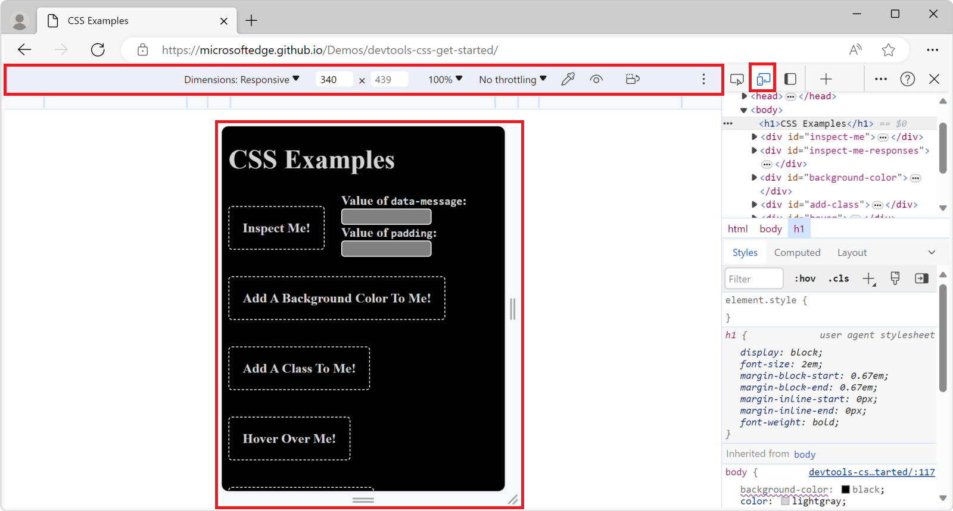Open DevTools help question mark icon

908,79
